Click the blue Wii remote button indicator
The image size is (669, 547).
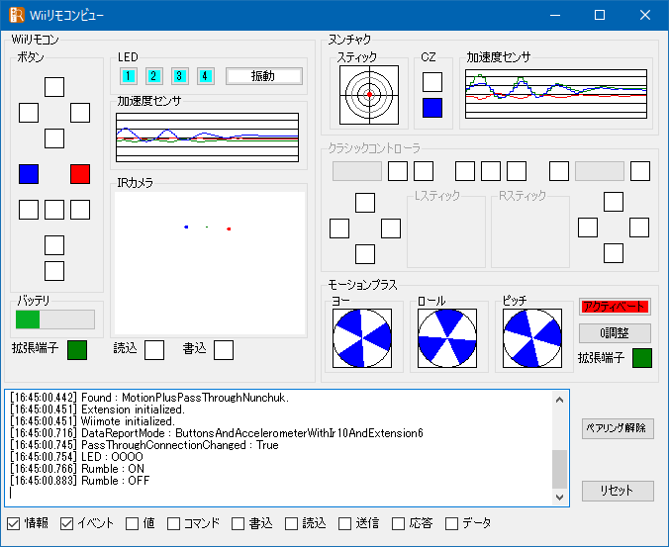(x=29, y=174)
